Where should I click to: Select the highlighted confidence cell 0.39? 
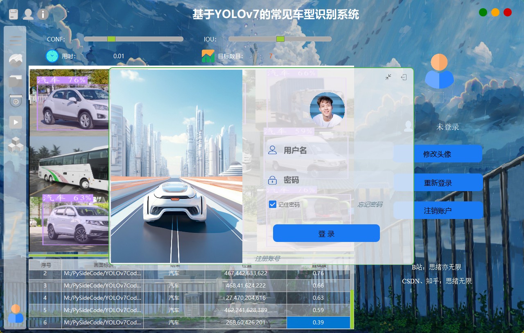tap(318, 322)
